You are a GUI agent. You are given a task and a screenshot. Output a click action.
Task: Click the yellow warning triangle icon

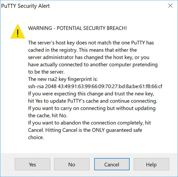click(x=18, y=31)
